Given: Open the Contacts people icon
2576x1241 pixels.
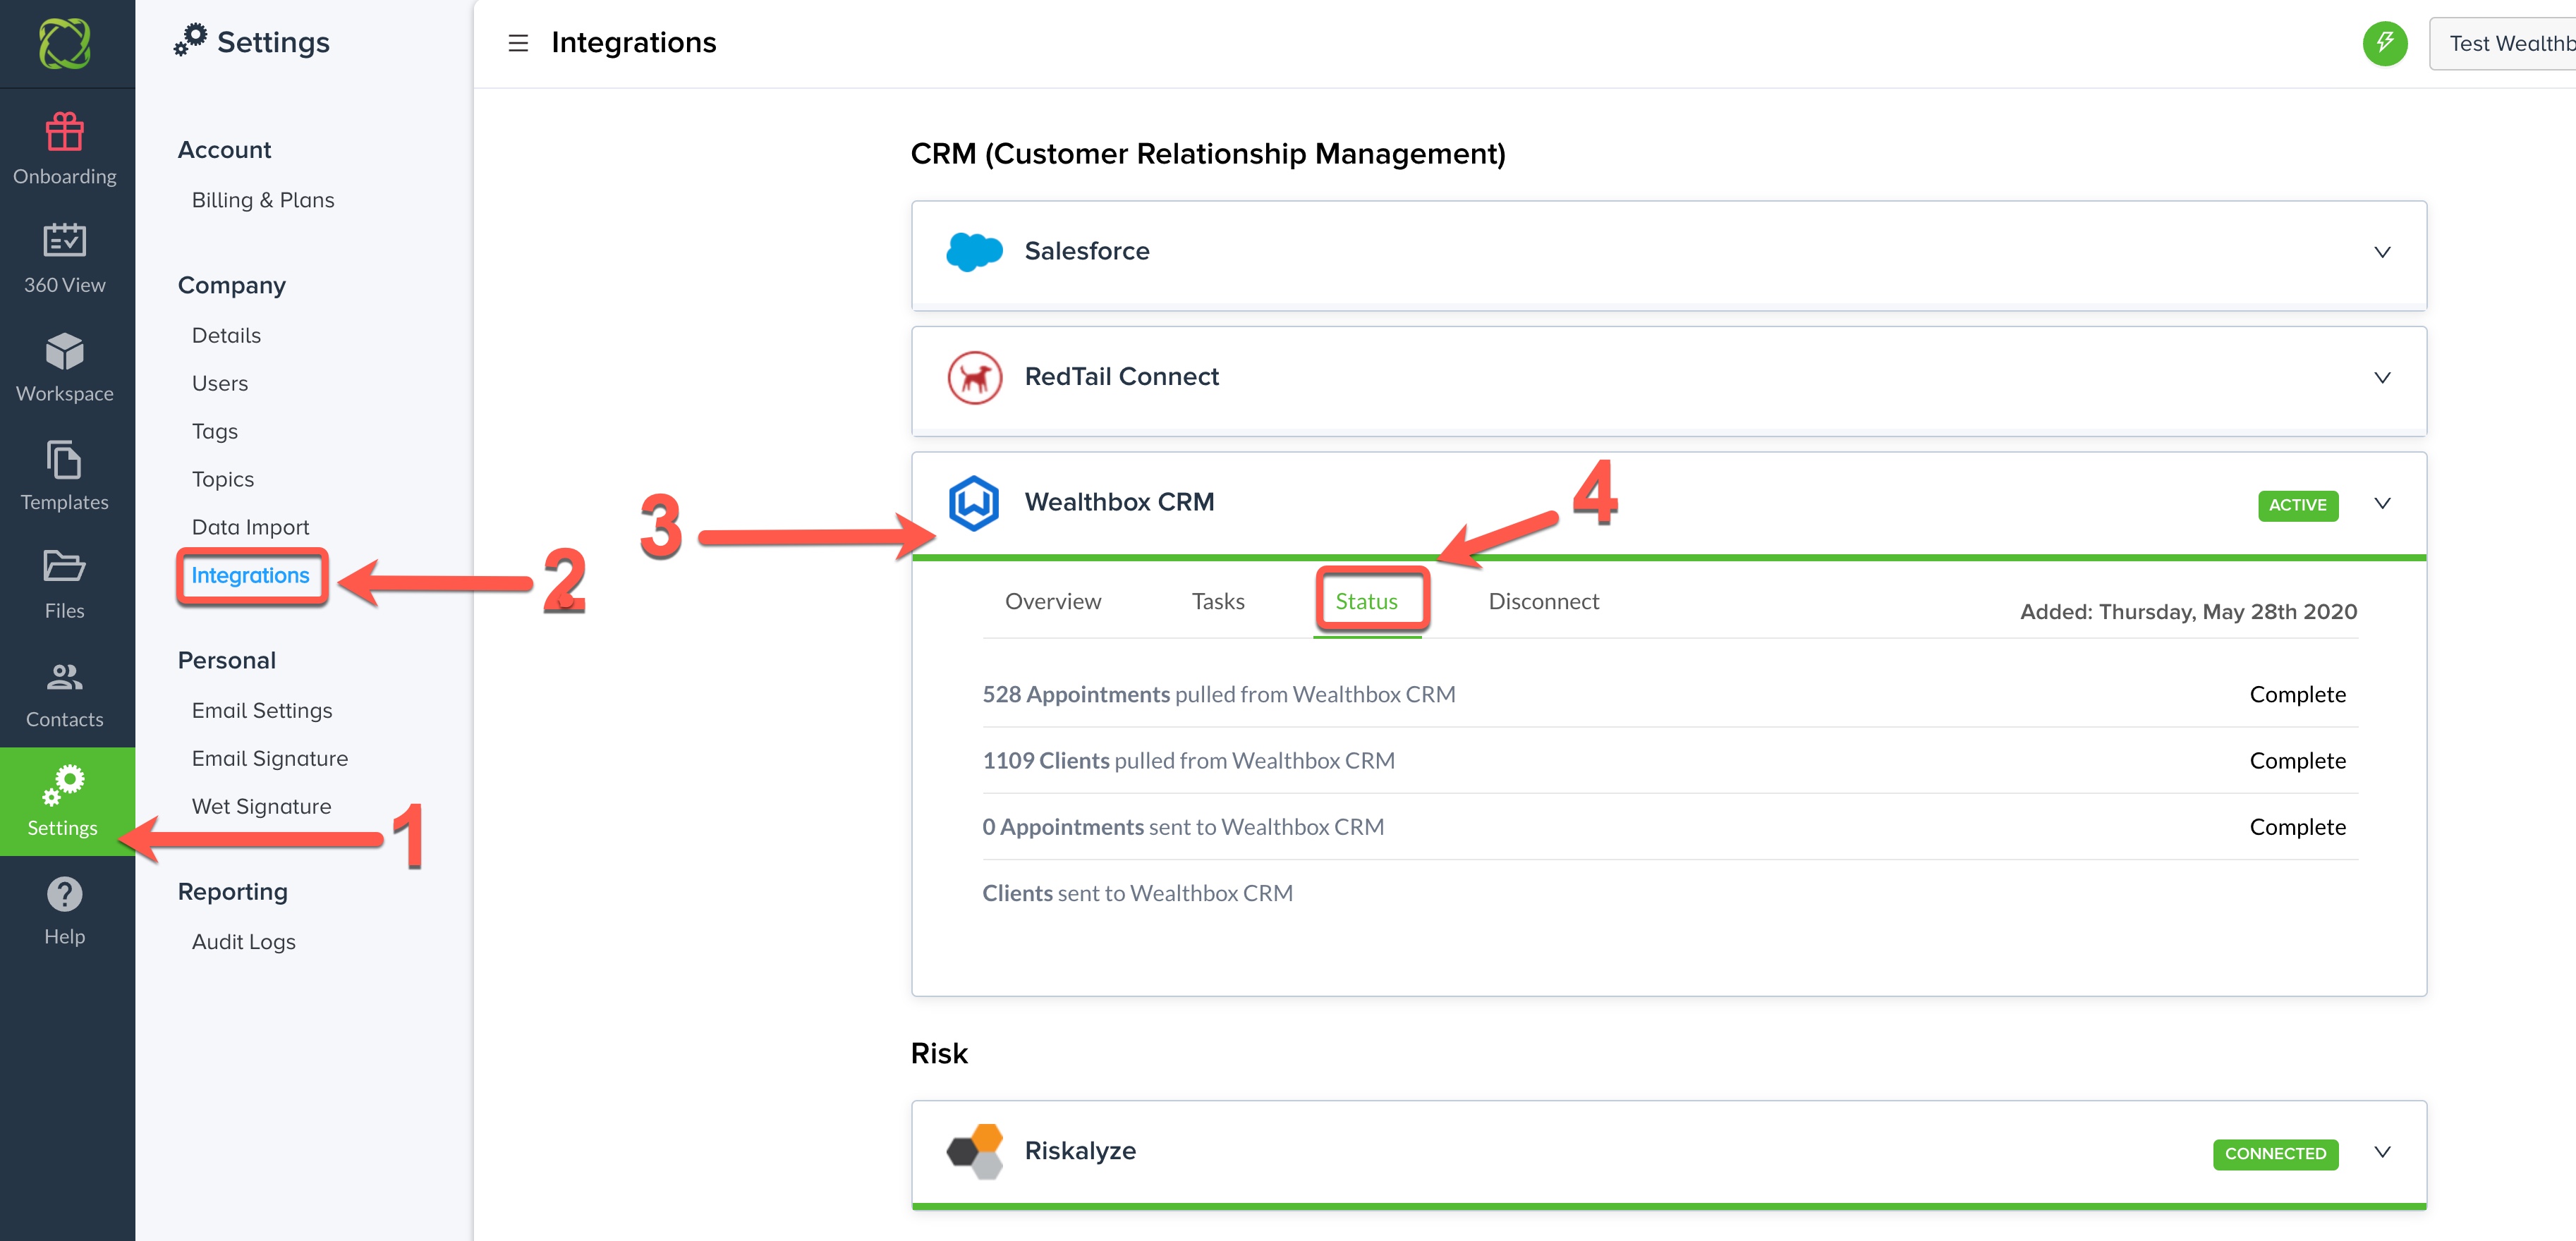Looking at the screenshot, I should (x=64, y=677).
